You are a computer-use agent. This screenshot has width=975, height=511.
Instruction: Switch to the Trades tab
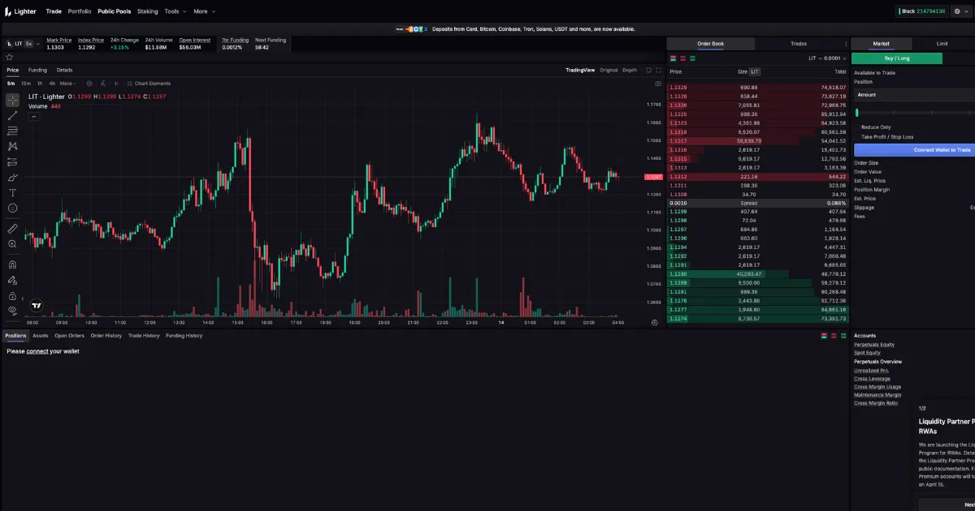point(798,43)
